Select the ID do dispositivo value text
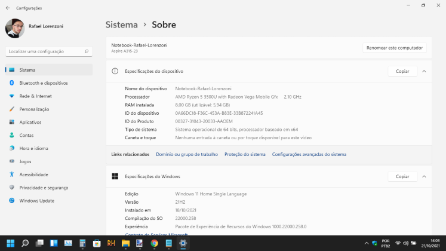This screenshot has width=446, height=251. [219, 114]
